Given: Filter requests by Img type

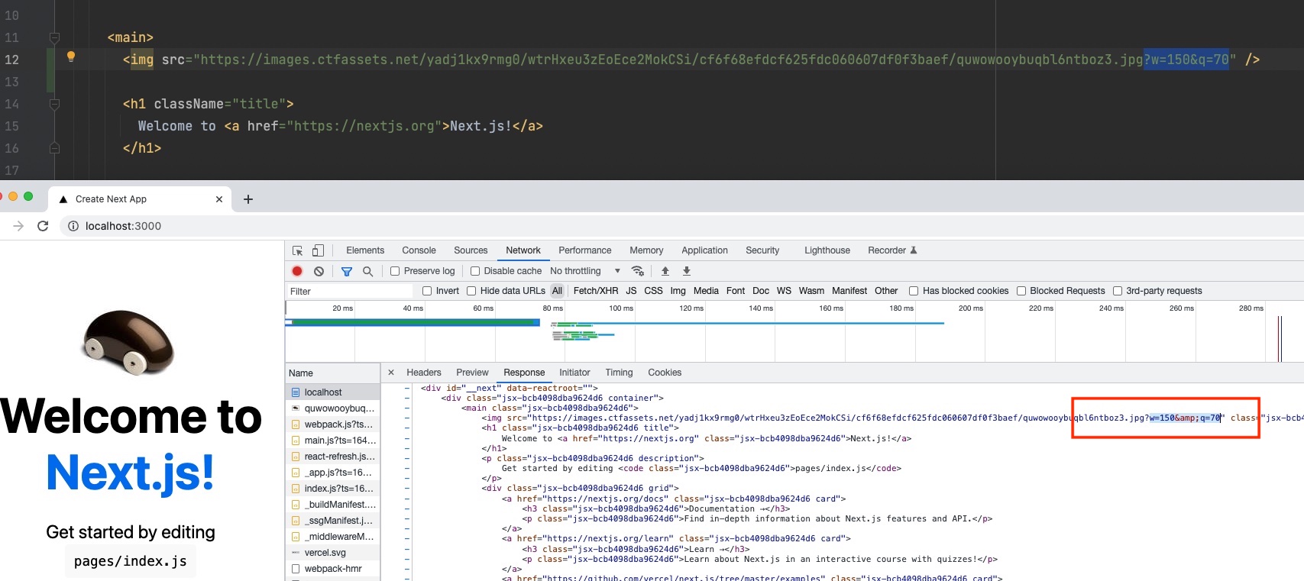Looking at the screenshot, I should (678, 291).
